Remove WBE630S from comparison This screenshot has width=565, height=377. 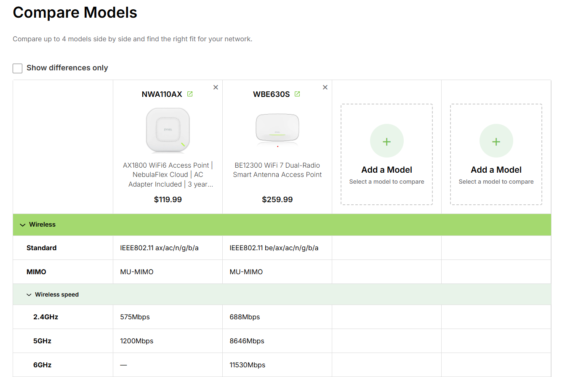(x=325, y=87)
